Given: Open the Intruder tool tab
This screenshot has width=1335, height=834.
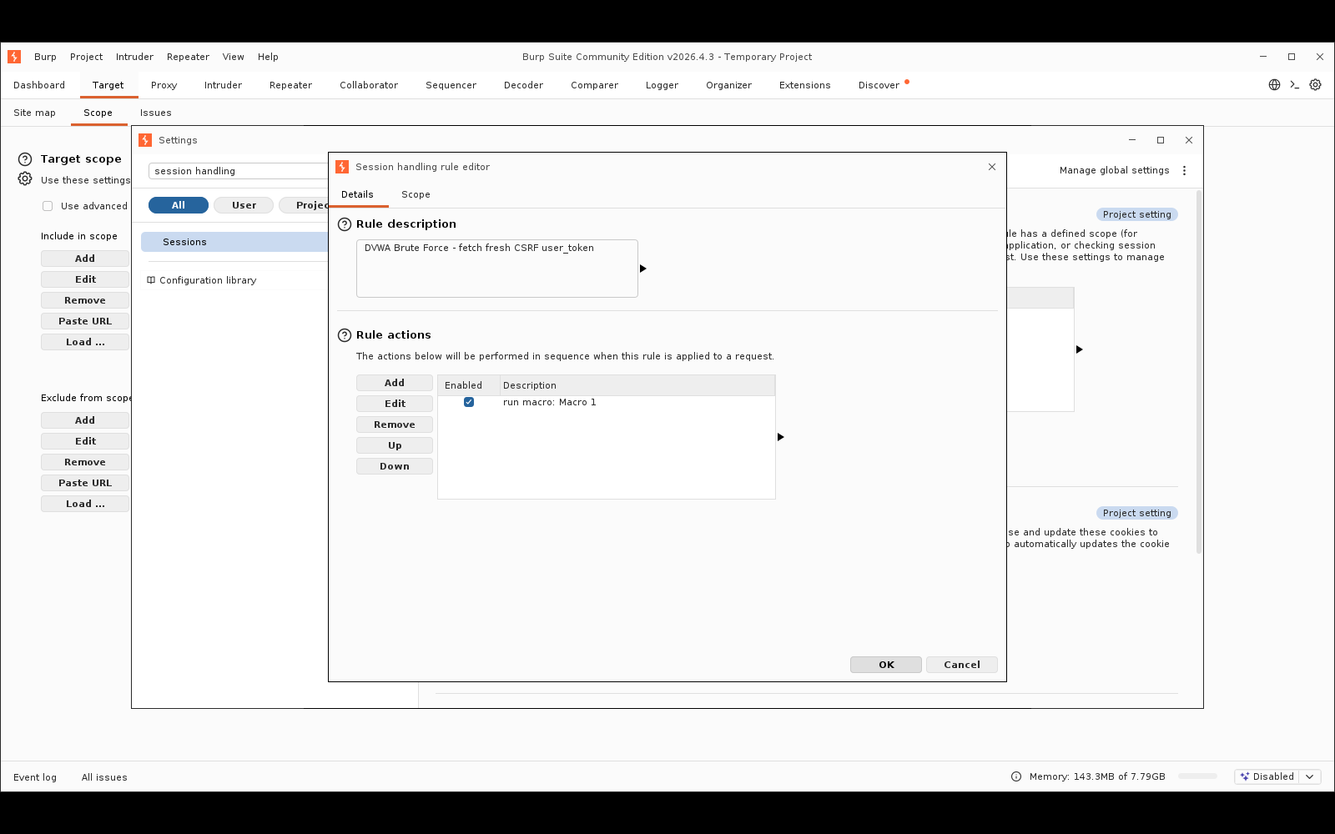Looking at the screenshot, I should click(223, 85).
